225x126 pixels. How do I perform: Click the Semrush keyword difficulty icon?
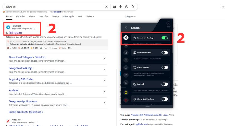(4, 12)
